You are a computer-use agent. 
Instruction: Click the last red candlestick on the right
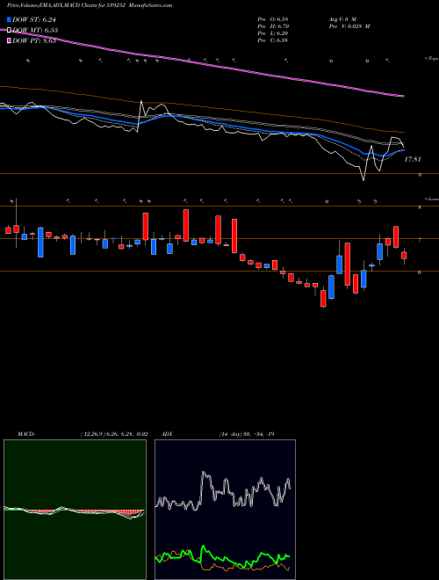(404, 255)
